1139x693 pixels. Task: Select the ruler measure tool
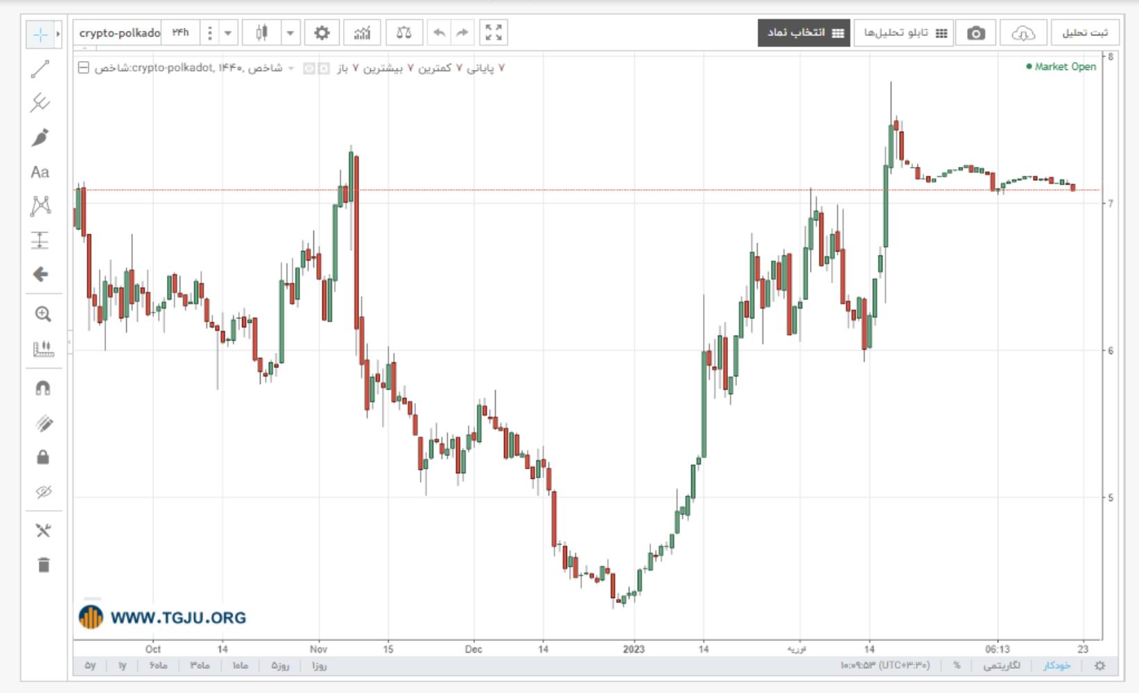[x=43, y=349]
